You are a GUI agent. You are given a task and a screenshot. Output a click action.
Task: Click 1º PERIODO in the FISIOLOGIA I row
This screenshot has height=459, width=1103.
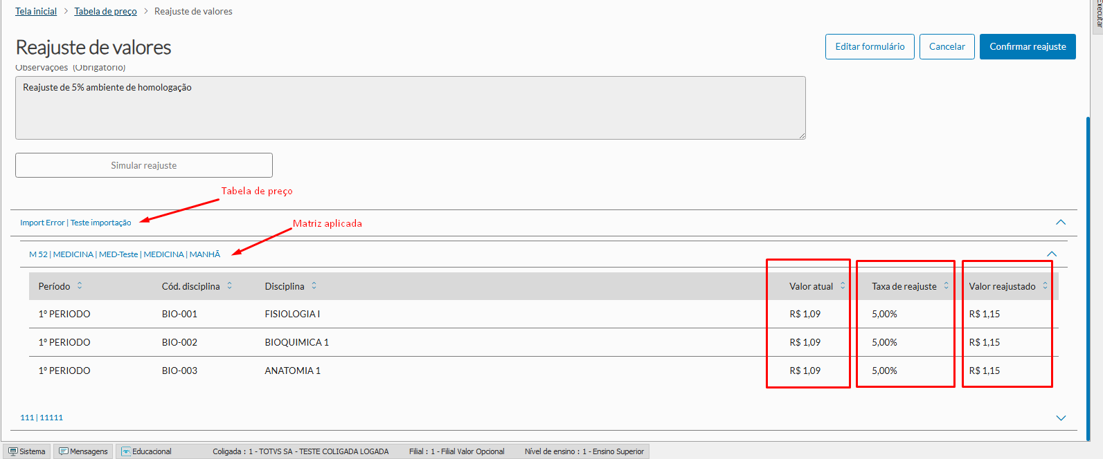coord(64,314)
